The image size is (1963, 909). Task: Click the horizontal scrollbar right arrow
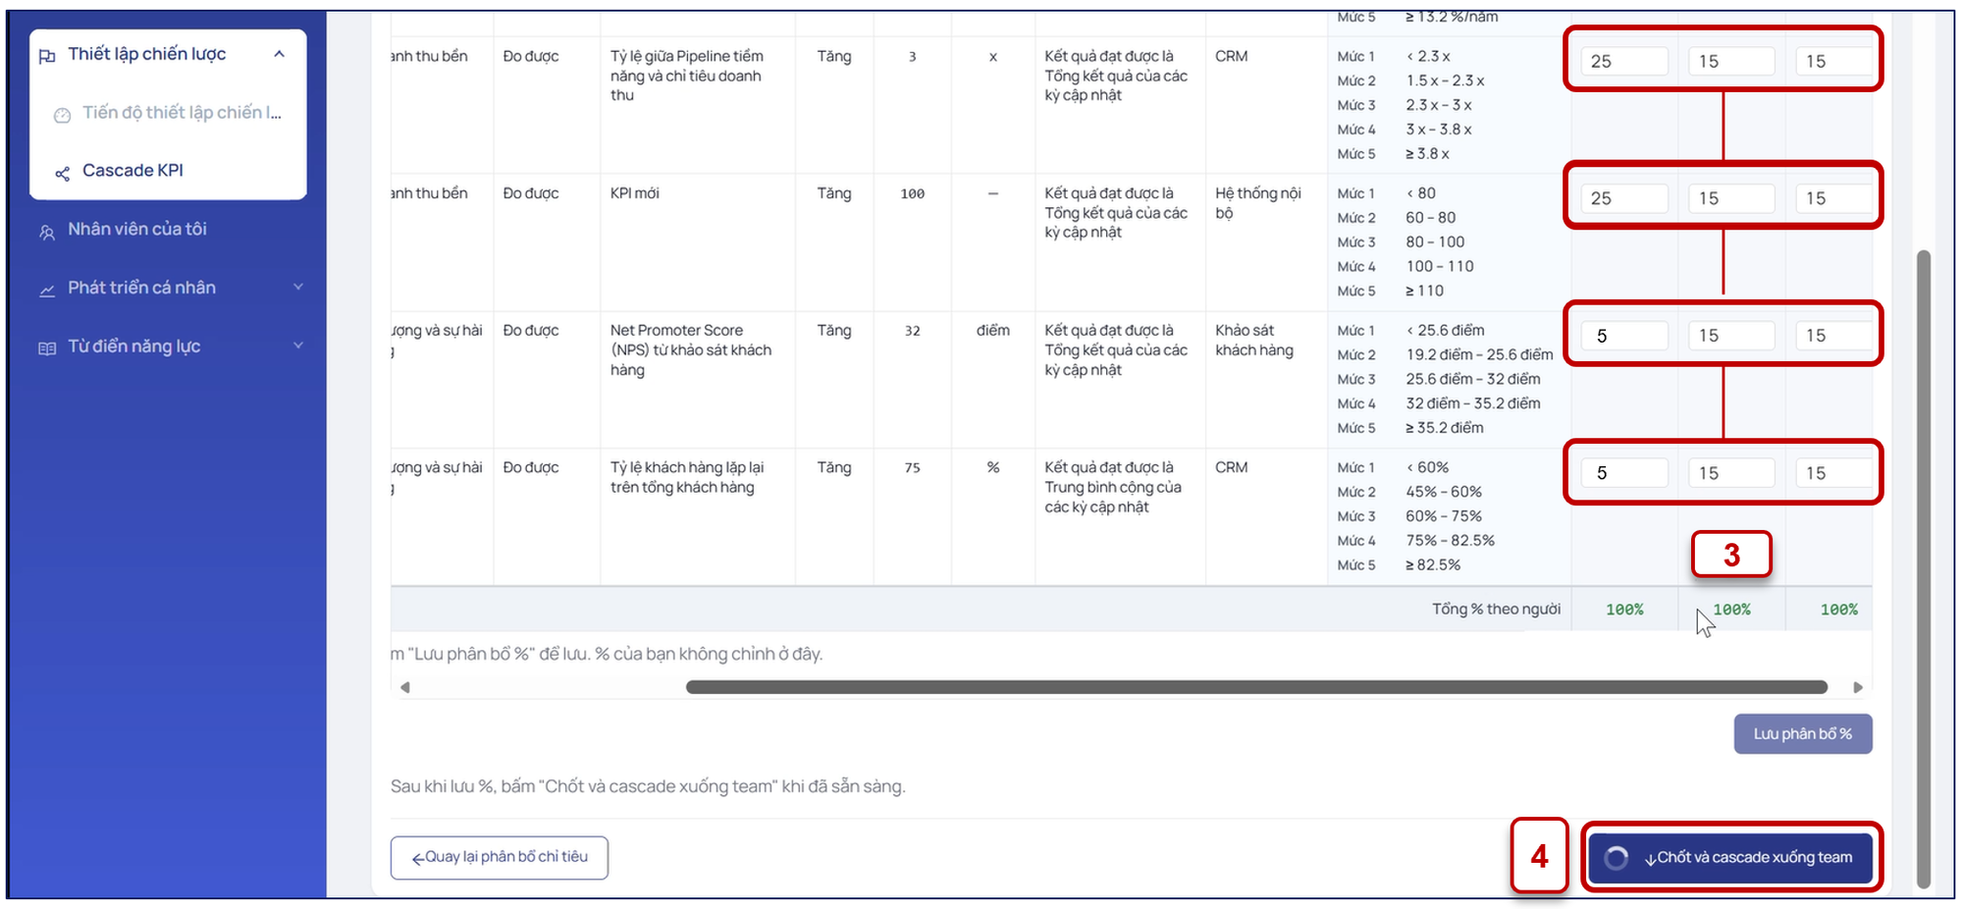pyautogui.click(x=1858, y=687)
